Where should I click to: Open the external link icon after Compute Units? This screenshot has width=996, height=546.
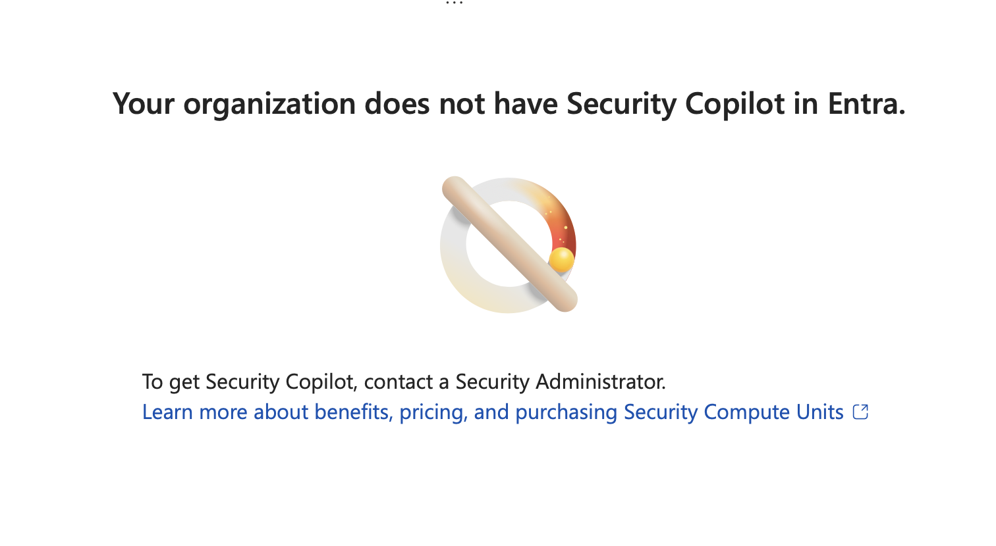tap(860, 412)
